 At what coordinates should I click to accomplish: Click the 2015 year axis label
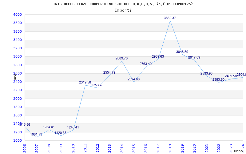pos(134,148)
